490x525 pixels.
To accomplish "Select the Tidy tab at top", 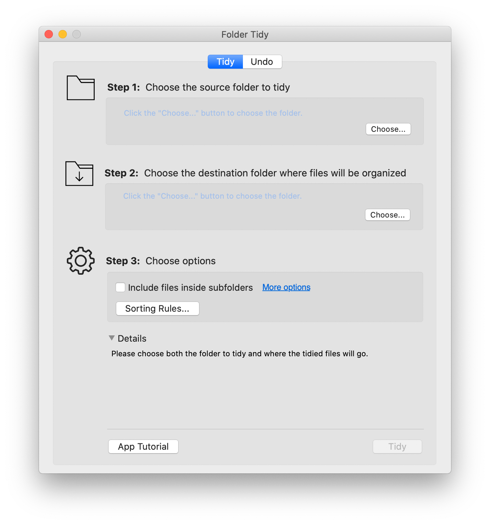I will coord(225,62).
